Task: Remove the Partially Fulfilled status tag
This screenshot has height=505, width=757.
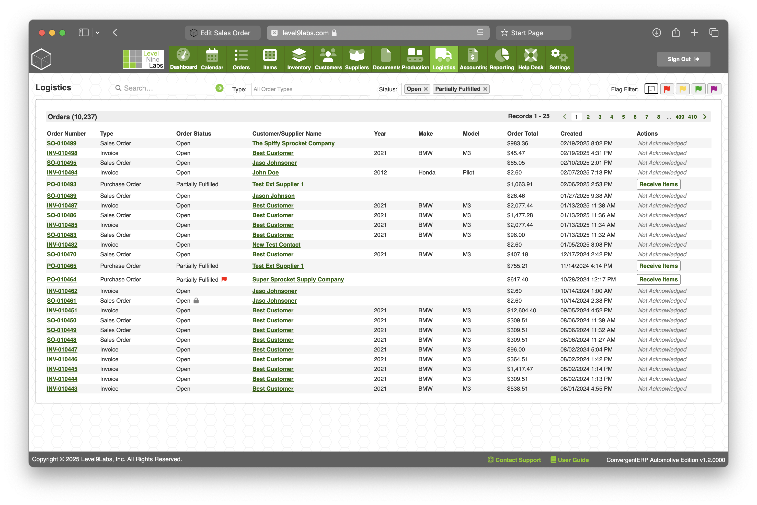Action: 485,89
